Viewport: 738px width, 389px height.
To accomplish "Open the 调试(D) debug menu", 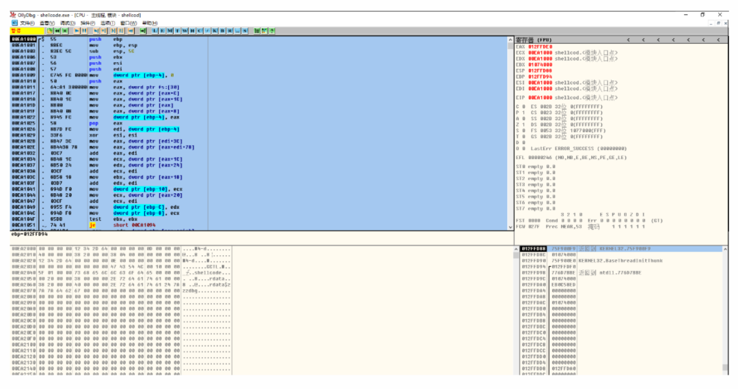I will (66, 23).
